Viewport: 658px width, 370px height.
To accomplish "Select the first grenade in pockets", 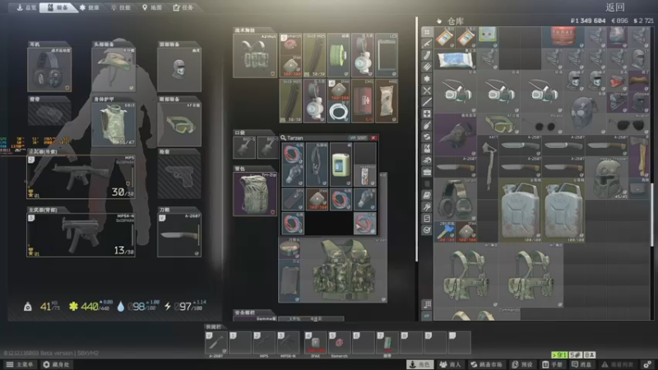I will click(244, 147).
